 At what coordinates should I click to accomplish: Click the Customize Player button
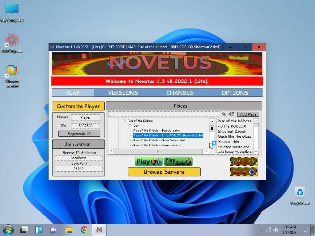[78, 106]
